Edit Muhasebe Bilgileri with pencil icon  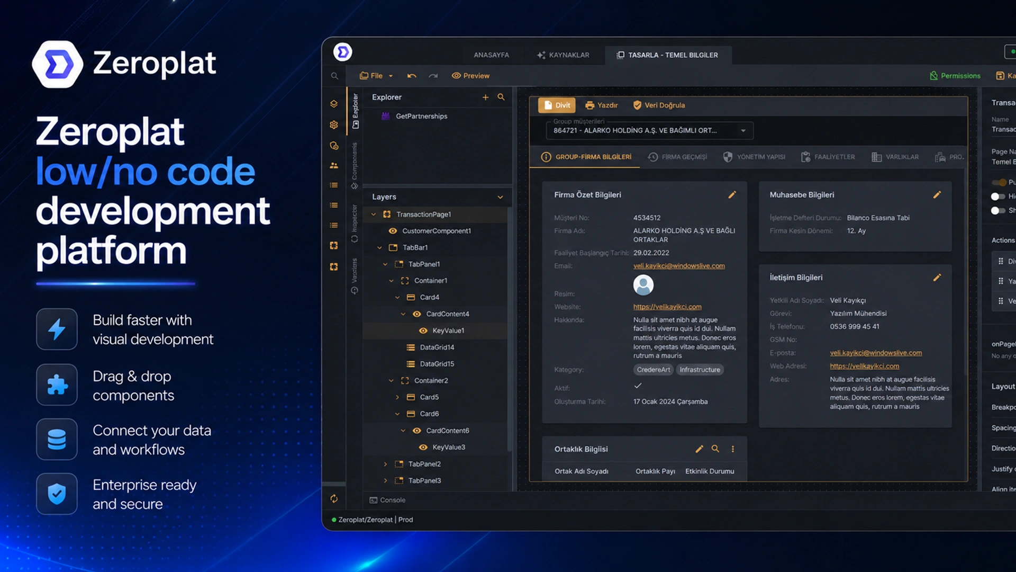[937, 195]
